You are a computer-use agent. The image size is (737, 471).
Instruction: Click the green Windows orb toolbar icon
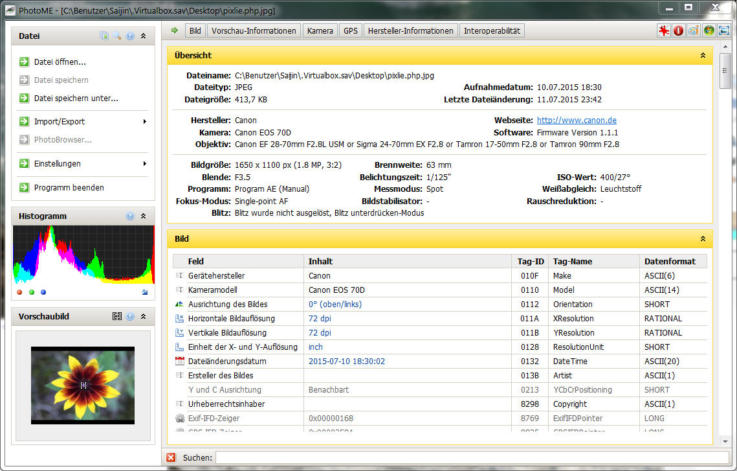point(709,30)
